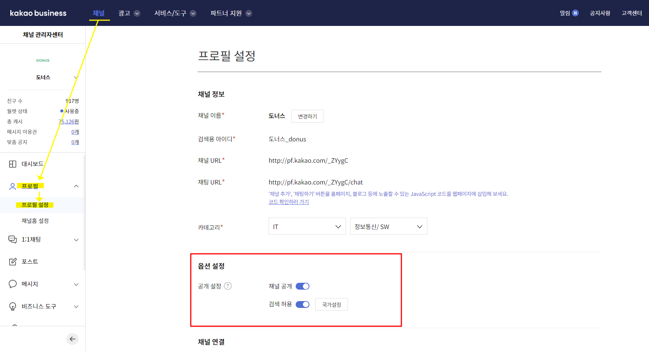Click the 1:1채팅 chat bubble icon
The image size is (649, 351).
tap(13, 239)
